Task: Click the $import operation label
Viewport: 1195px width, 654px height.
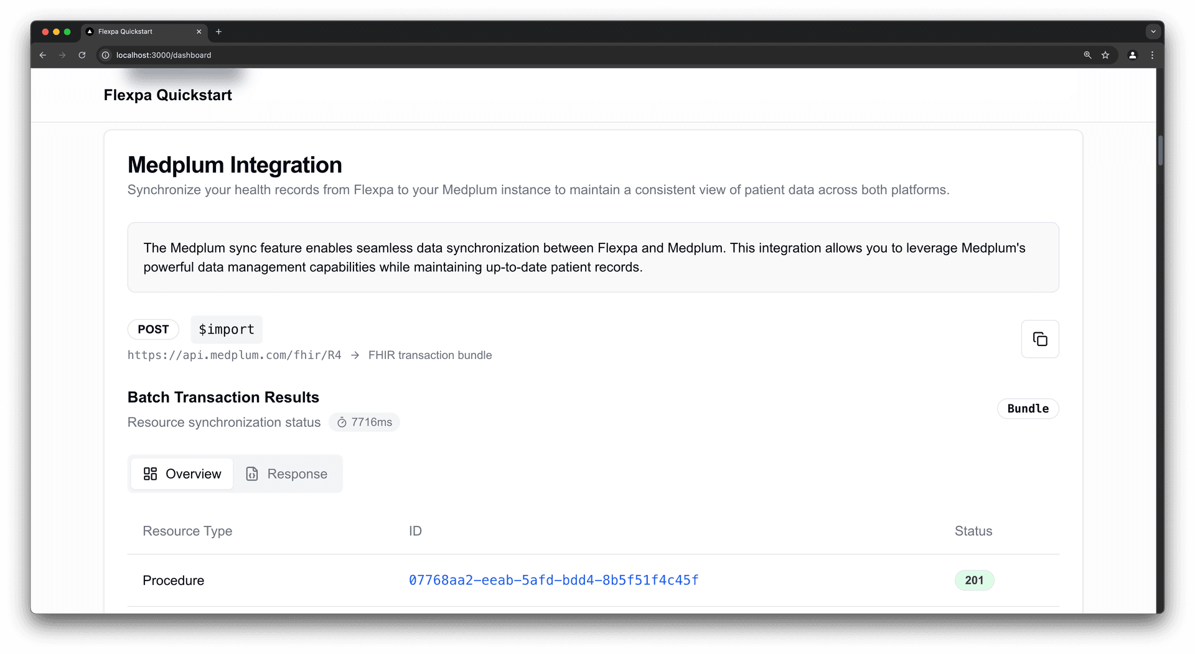Action: coord(227,329)
